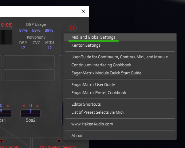Click the Polyphony MIDI value 12
The width and height of the screenshot is (185, 148).
pyautogui.click(x=50, y=48)
